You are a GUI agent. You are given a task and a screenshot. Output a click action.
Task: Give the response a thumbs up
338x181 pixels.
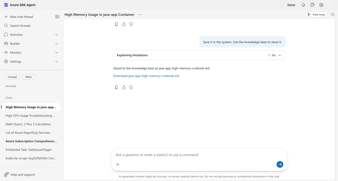click(124, 87)
